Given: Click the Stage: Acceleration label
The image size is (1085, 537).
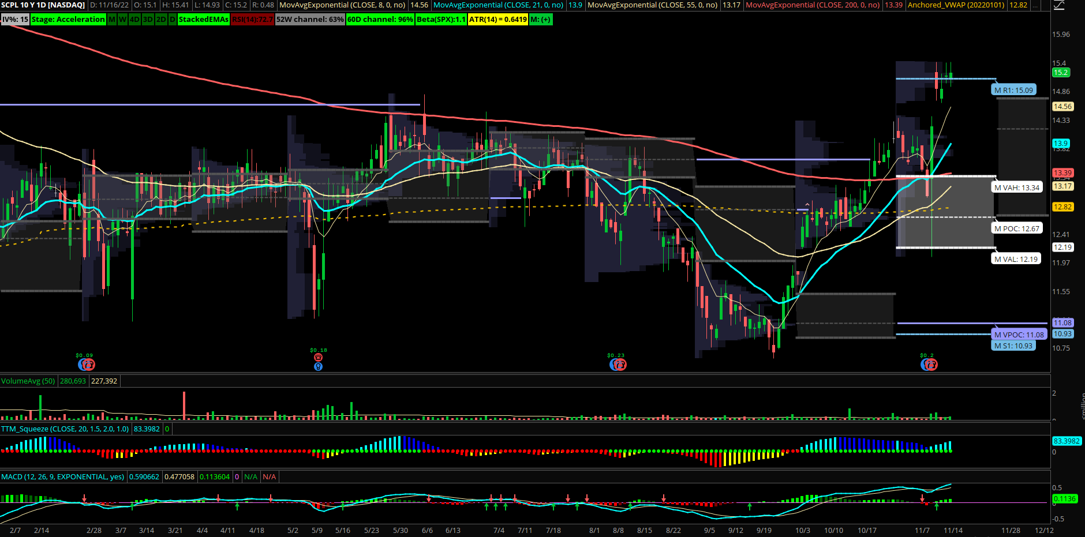Looking at the screenshot, I should click(68, 19).
